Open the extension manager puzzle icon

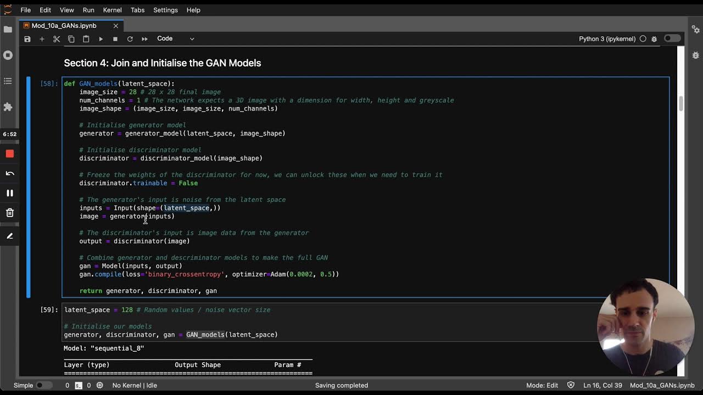(x=8, y=107)
